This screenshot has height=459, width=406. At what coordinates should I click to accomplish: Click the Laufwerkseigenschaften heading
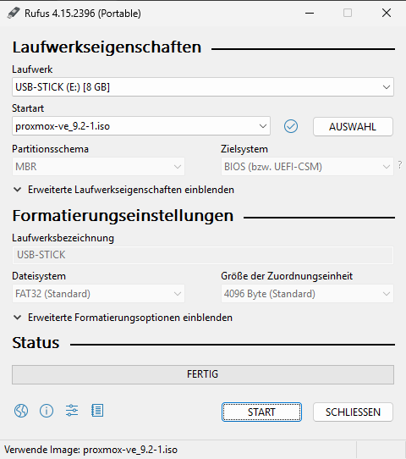pos(107,47)
